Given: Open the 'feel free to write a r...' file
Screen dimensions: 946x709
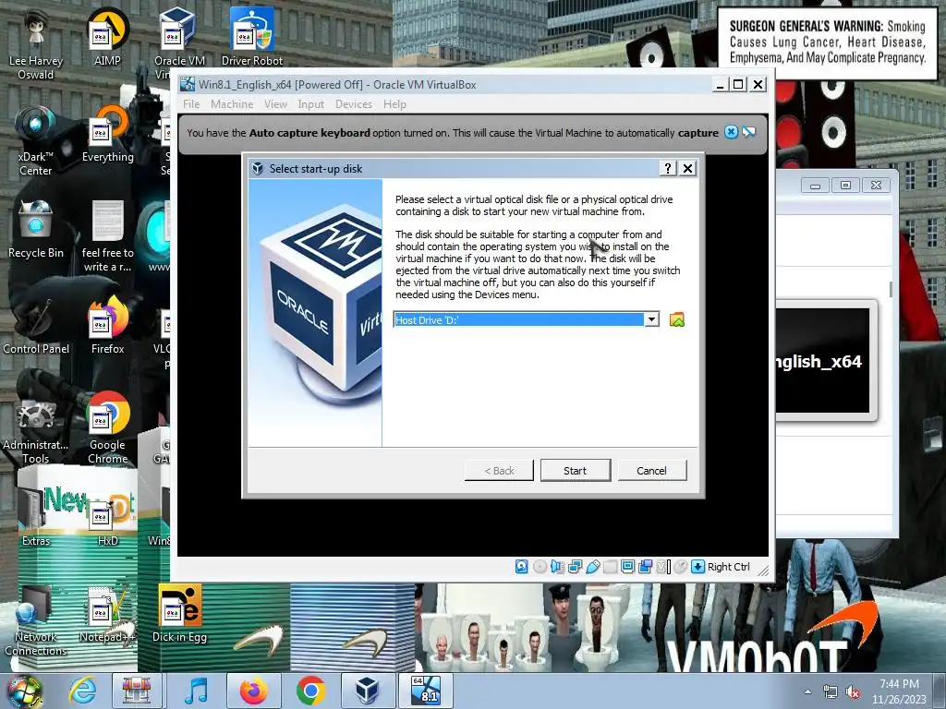Looking at the screenshot, I should [x=107, y=236].
